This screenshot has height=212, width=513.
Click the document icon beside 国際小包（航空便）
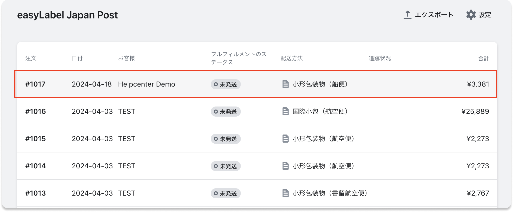286,112
